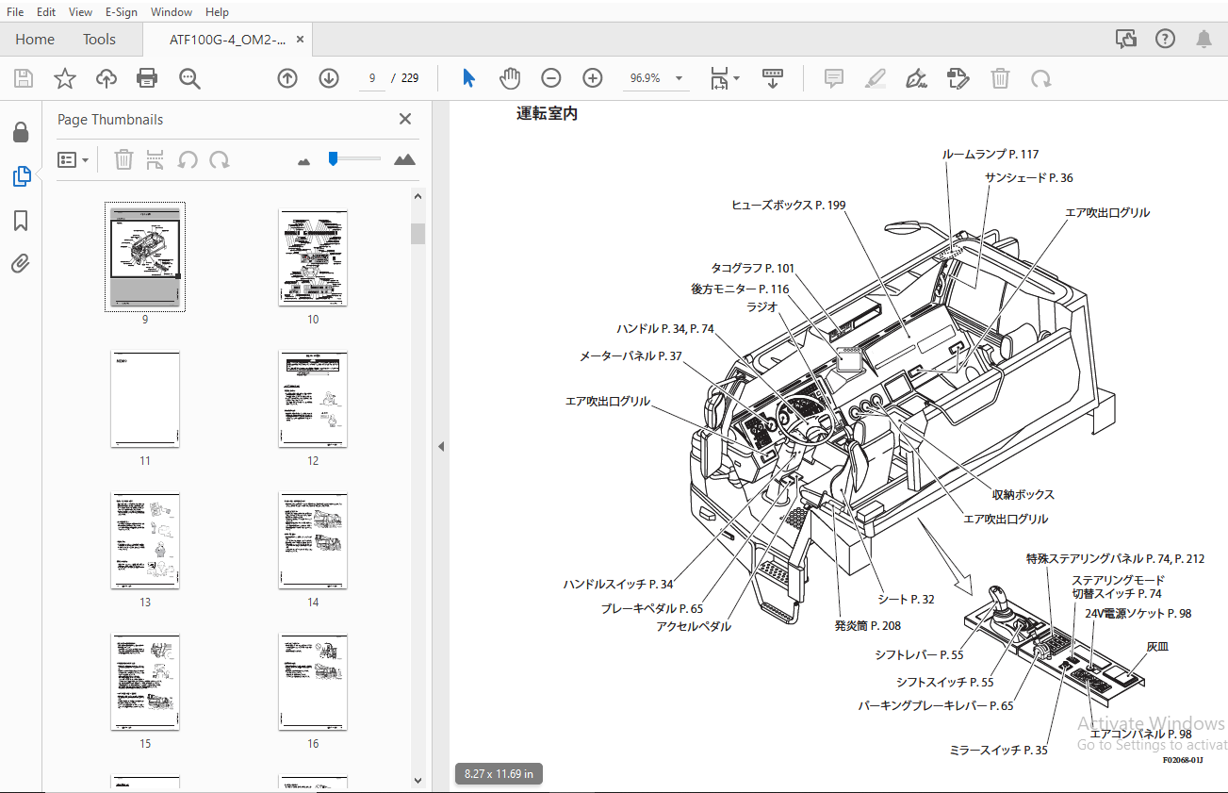
Task: Delete item with toolbar trash icon
Action: pyautogui.click(x=1000, y=78)
